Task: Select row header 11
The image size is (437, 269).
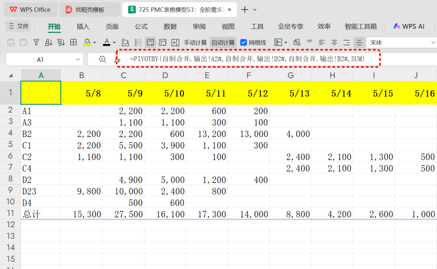Action: pyautogui.click(x=10, y=213)
